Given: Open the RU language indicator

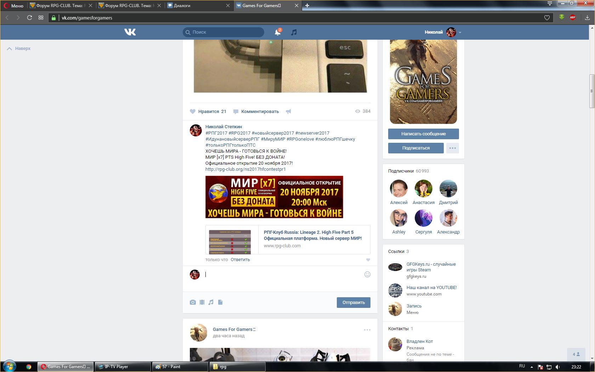Looking at the screenshot, I should tap(522, 366).
